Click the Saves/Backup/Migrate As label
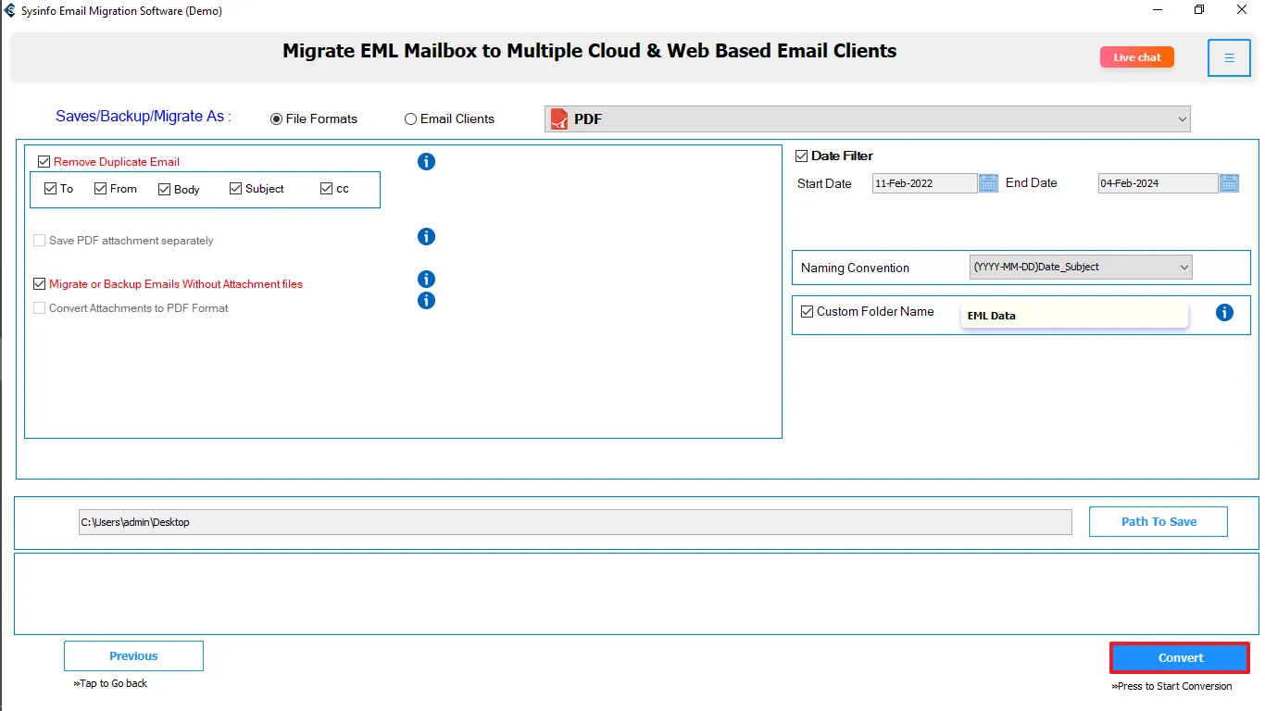This screenshot has width=1265, height=711. coord(144,117)
